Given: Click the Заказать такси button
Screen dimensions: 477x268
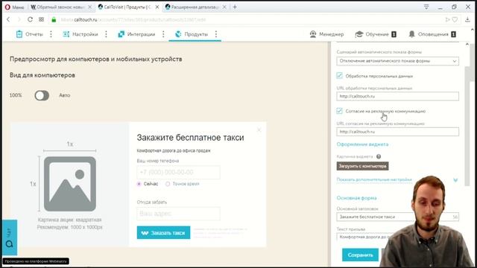Looking at the screenshot, I should [163, 233].
